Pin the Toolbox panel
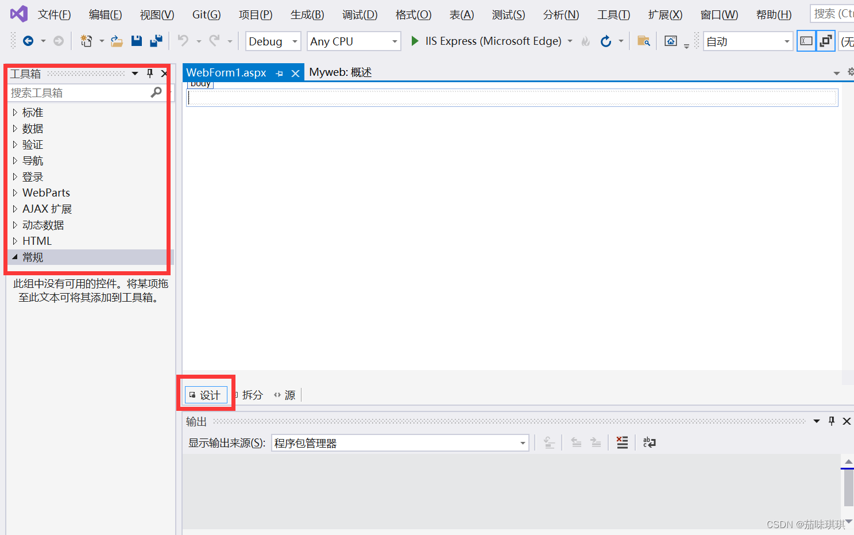854x535 pixels. (150, 73)
